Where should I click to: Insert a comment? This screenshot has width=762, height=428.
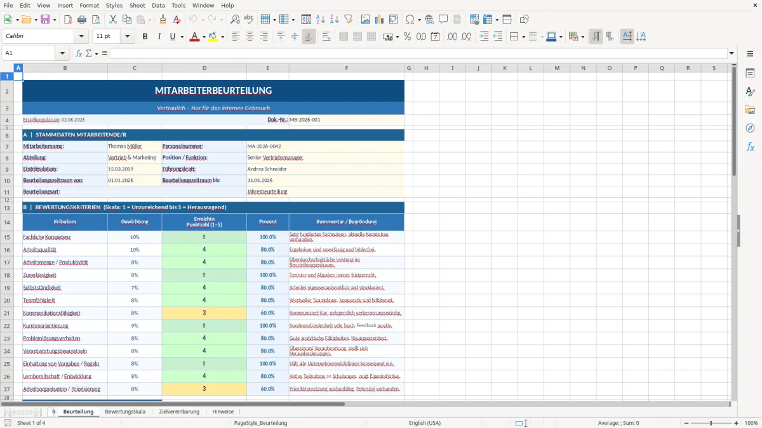click(443, 20)
